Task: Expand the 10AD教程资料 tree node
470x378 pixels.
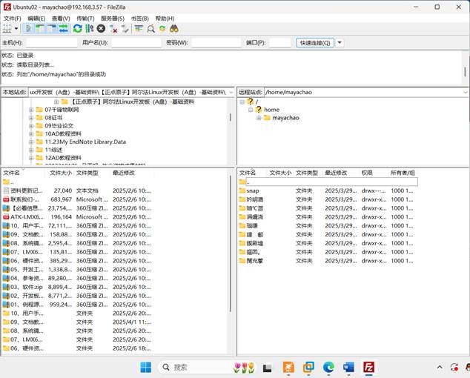Action: click(31, 133)
